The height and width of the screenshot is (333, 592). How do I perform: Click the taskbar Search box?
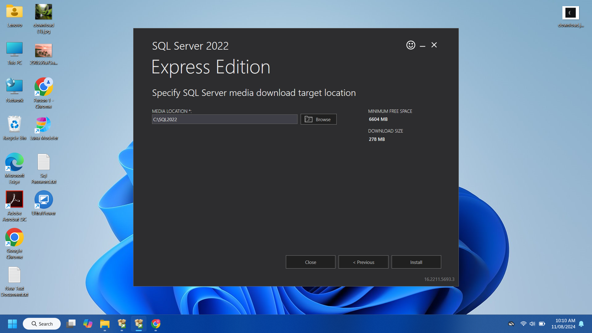coord(42,324)
